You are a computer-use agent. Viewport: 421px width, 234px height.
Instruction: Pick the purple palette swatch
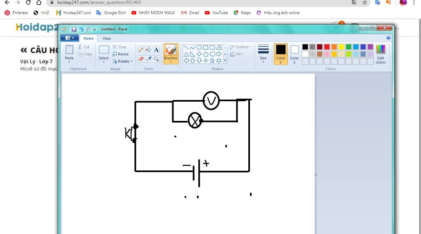click(x=370, y=47)
